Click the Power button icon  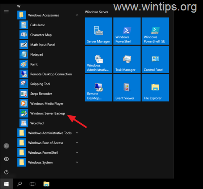tap(7, 172)
